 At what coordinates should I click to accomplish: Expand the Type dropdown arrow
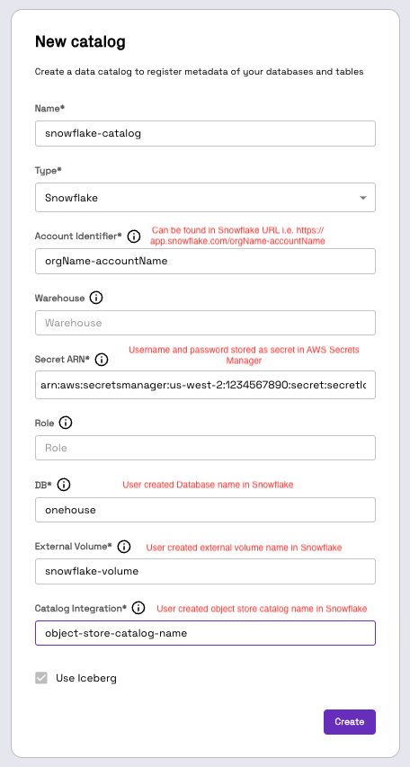[x=362, y=198]
